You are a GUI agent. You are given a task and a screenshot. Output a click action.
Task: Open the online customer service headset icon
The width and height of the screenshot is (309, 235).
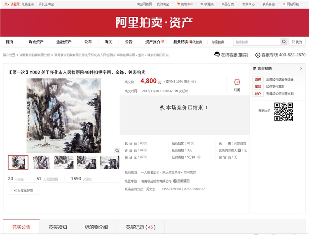click(x=217, y=54)
